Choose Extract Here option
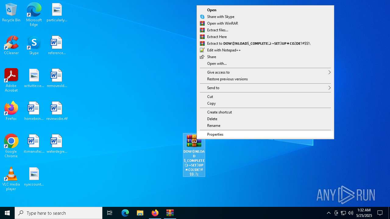This screenshot has height=219, width=390. click(265, 37)
